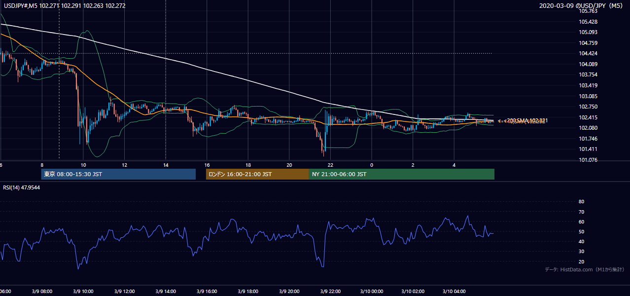The width and height of the screenshot is (630, 296).
Task: Click the RSI scale value 60
Action: pyautogui.click(x=581, y=222)
